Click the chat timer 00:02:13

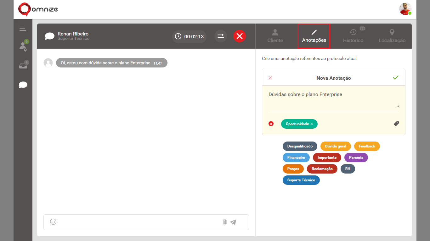click(x=190, y=36)
